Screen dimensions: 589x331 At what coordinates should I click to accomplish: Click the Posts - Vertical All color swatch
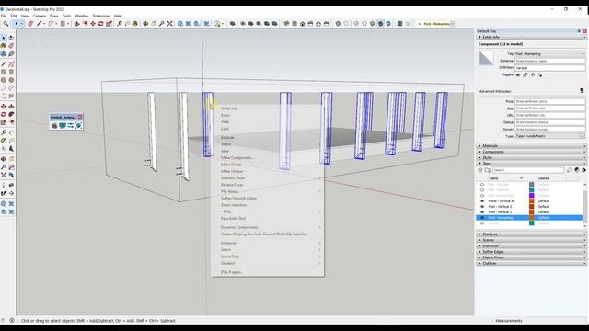tap(532, 201)
